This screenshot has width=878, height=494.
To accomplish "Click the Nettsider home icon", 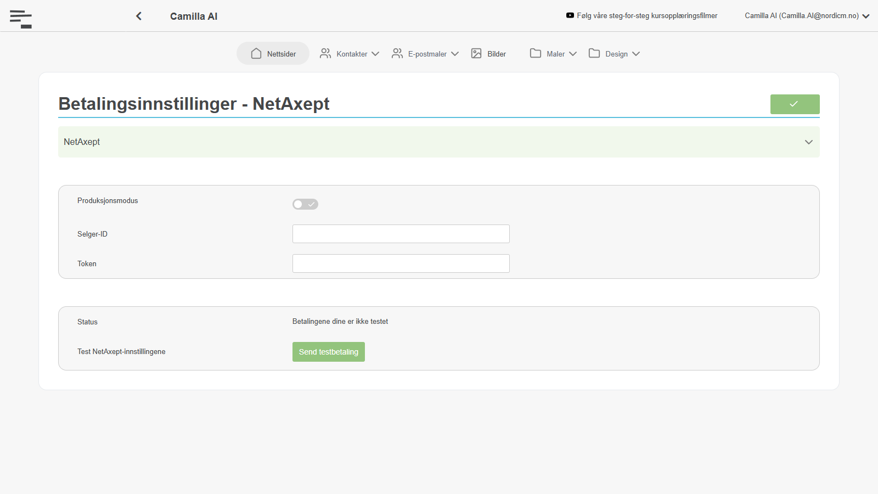I will coord(256,53).
